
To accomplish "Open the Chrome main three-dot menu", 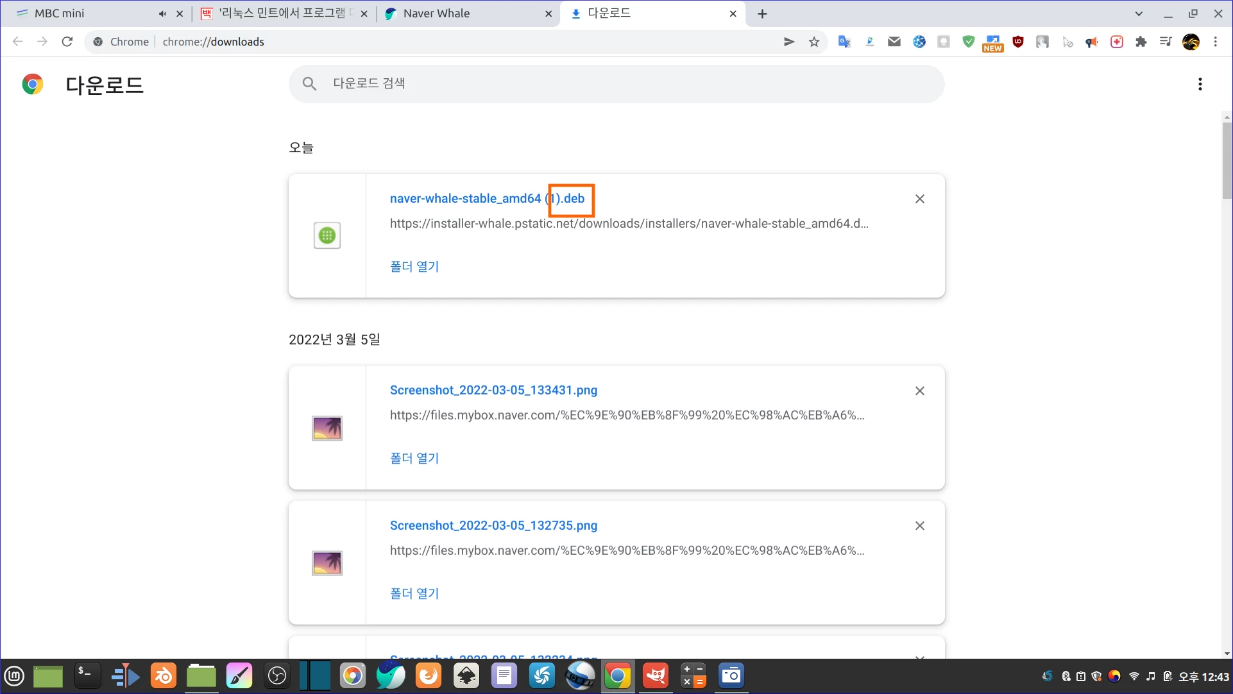I will [x=1216, y=42].
